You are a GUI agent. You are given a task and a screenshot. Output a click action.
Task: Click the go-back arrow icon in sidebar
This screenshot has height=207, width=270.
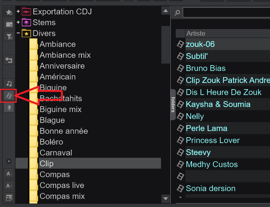tap(9, 60)
